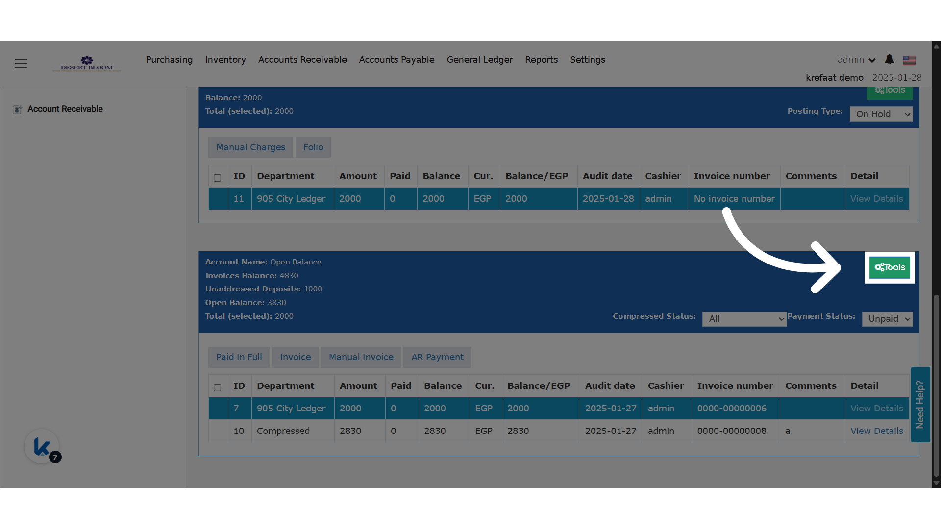
Task: Click invoice number 0000-00000008
Action: pos(732,431)
